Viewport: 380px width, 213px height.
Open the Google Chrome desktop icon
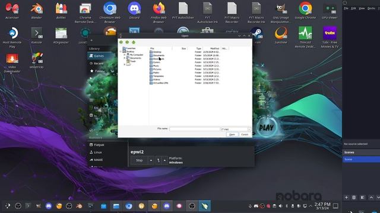coord(305,11)
